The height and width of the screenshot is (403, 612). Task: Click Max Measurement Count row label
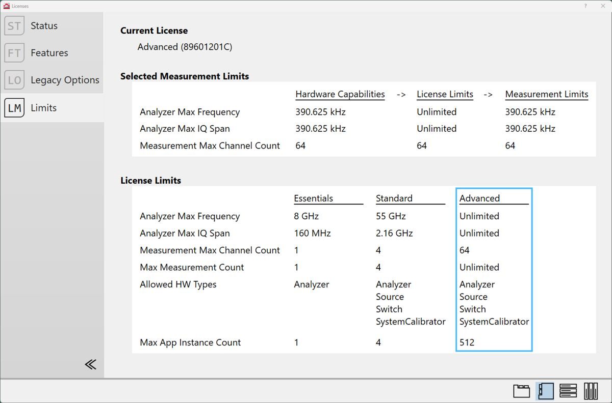click(192, 267)
